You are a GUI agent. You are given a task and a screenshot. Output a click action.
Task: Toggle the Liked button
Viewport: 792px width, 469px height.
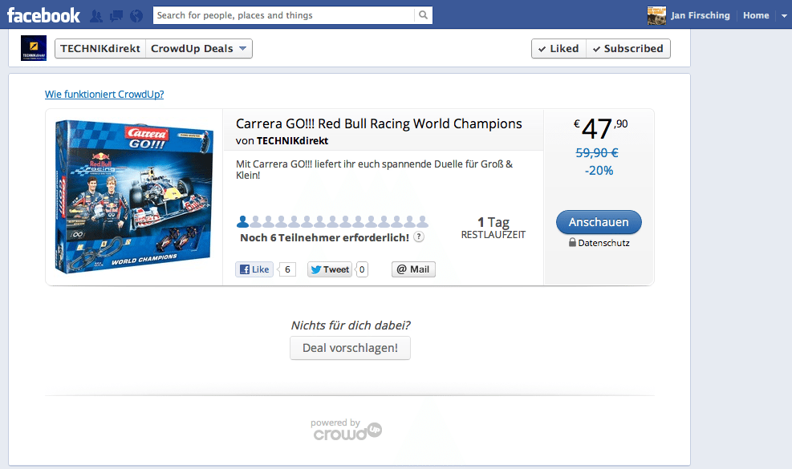click(x=558, y=48)
